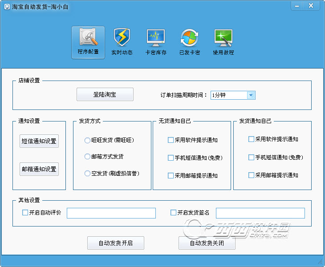Open the 卡密库存 monitor icon
The height and width of the screenshot is (267, 325).
[156, 38]
